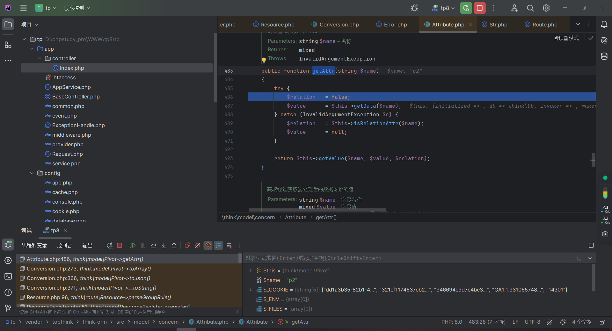Click the Step Over debug icon
The image size is (612, 331).
[153, 245]
